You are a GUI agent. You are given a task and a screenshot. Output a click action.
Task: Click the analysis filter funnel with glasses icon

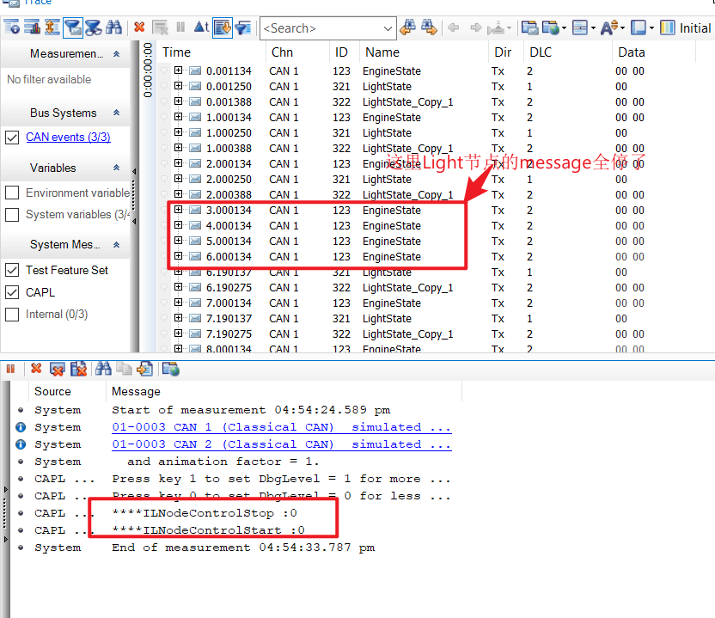click(x=94, y=28)
